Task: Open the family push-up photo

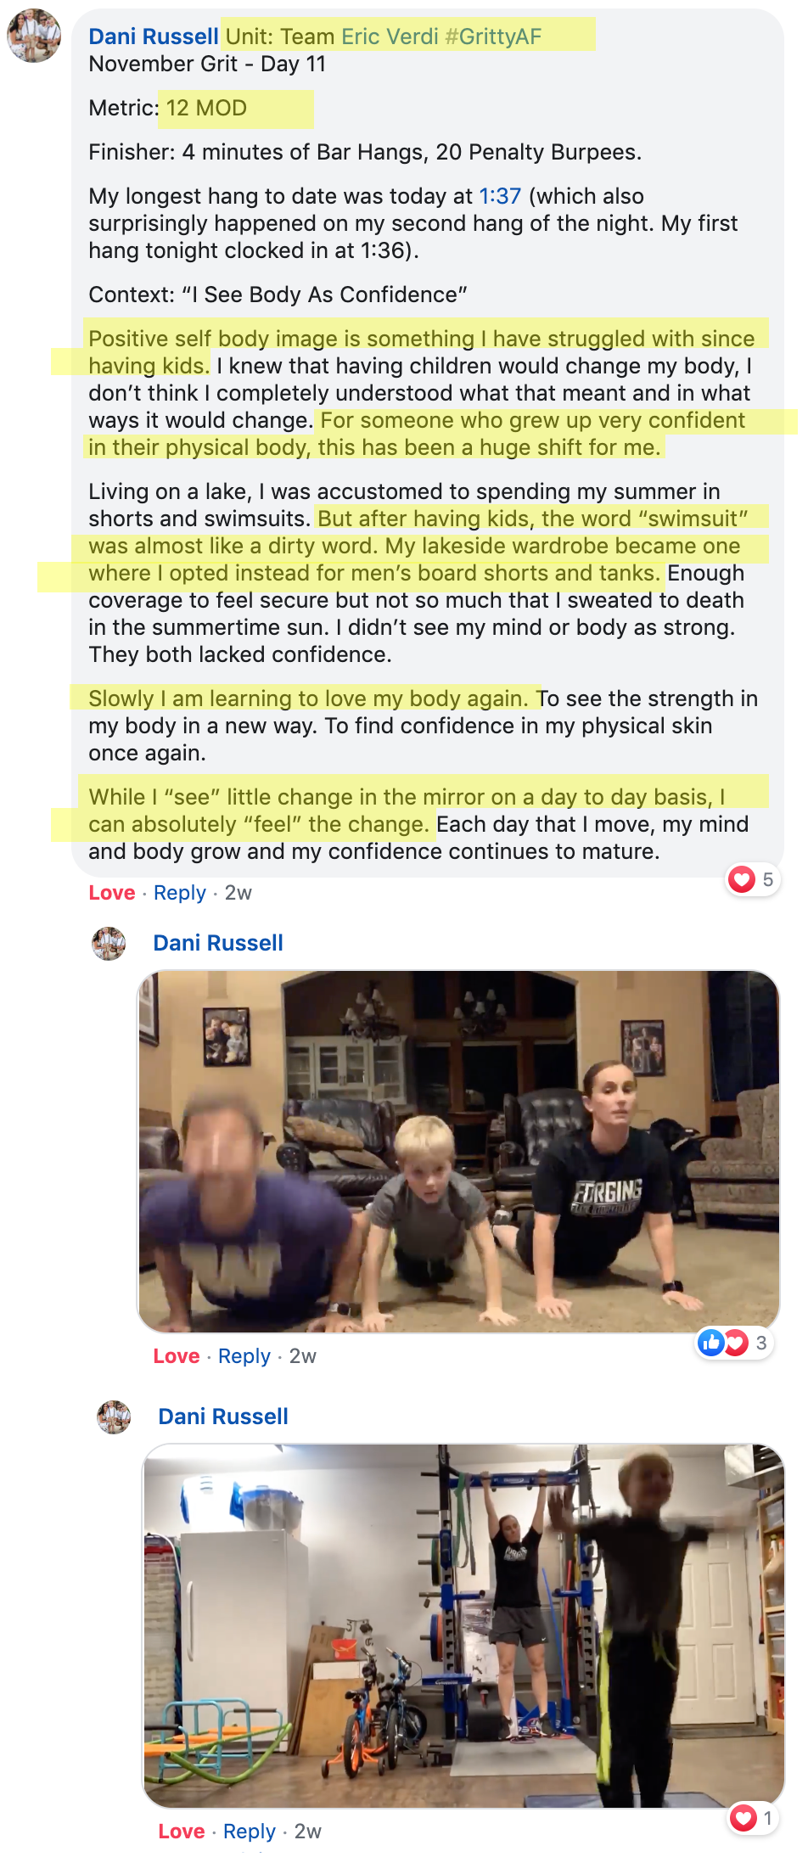Action: (x=458, y=1152)
